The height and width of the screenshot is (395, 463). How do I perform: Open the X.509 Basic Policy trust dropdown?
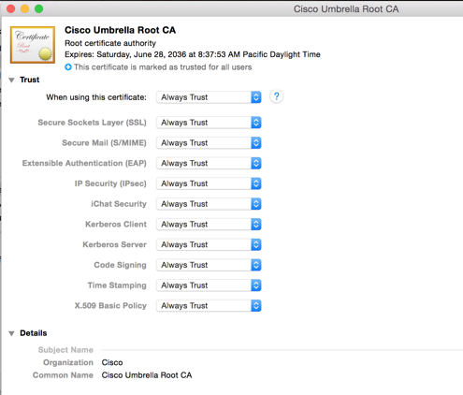pos(209,306)
